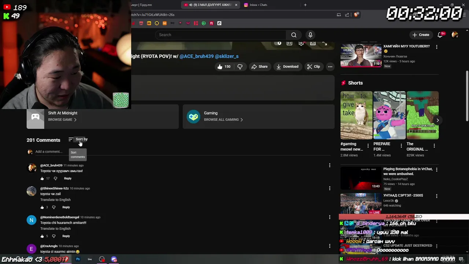
Task: Open options for @ACE_bruh439's comment
Action: (330, 165)
